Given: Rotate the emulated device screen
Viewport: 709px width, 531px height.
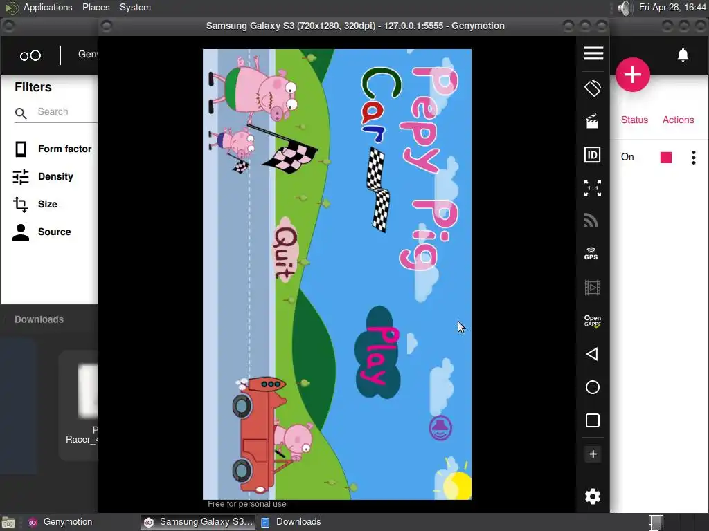Looking at the screenshot, I should (x=593, y=88).
